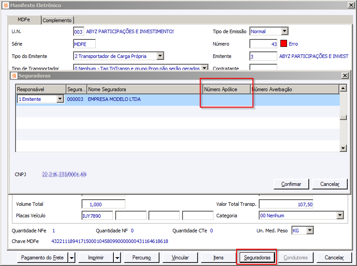Click the red Erro status indicator

(x=283, y=43)
